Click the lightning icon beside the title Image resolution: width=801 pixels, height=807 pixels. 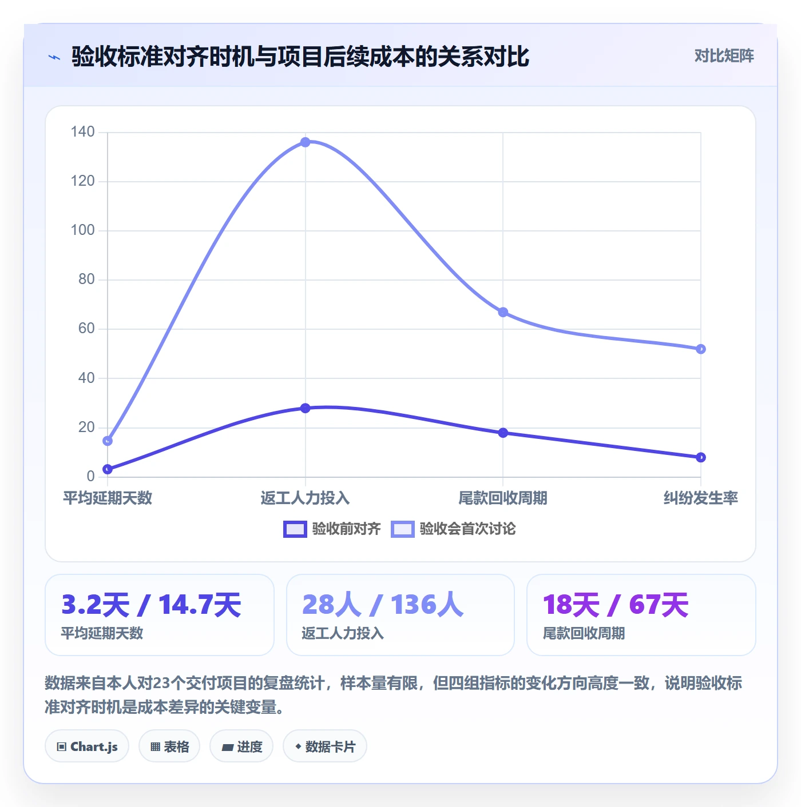[54, 57]
